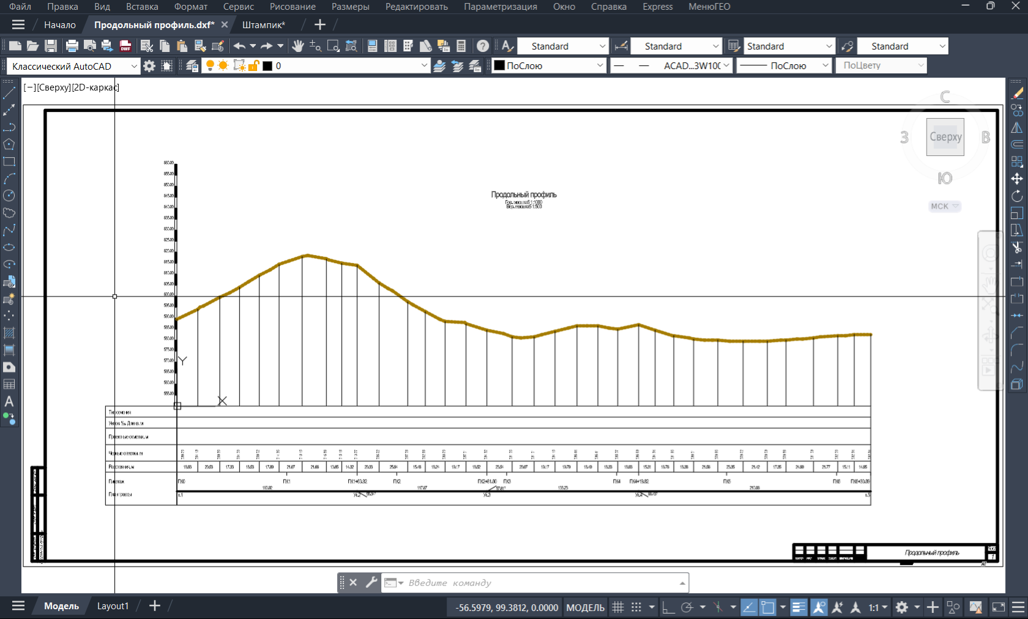Viewport: 1028px width, 619px height.
Task: Toggle snap mode in status bar
Action: 636,607
